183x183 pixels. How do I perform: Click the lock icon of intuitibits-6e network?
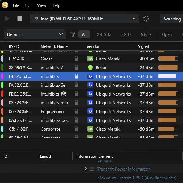pos(76,85)
